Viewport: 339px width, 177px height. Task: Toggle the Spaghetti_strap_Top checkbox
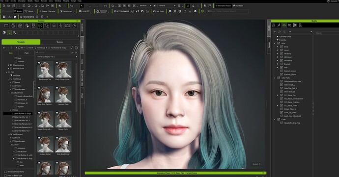click(282, 123)
